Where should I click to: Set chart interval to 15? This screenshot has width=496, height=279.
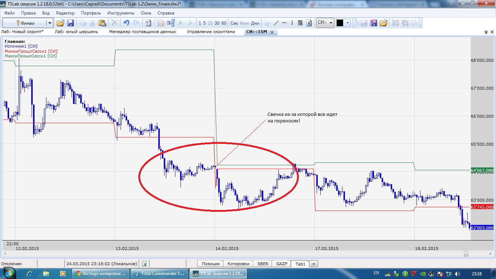coord(210,23)
